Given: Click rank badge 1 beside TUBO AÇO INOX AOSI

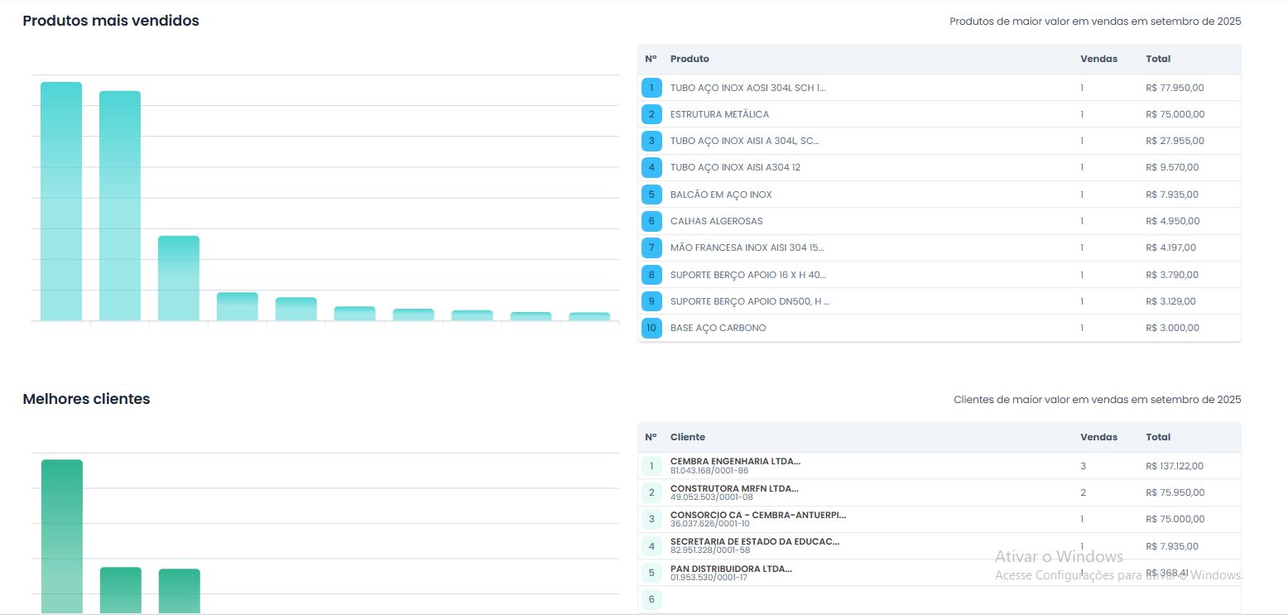Looking at the screenshot, I should click(651, 88).
